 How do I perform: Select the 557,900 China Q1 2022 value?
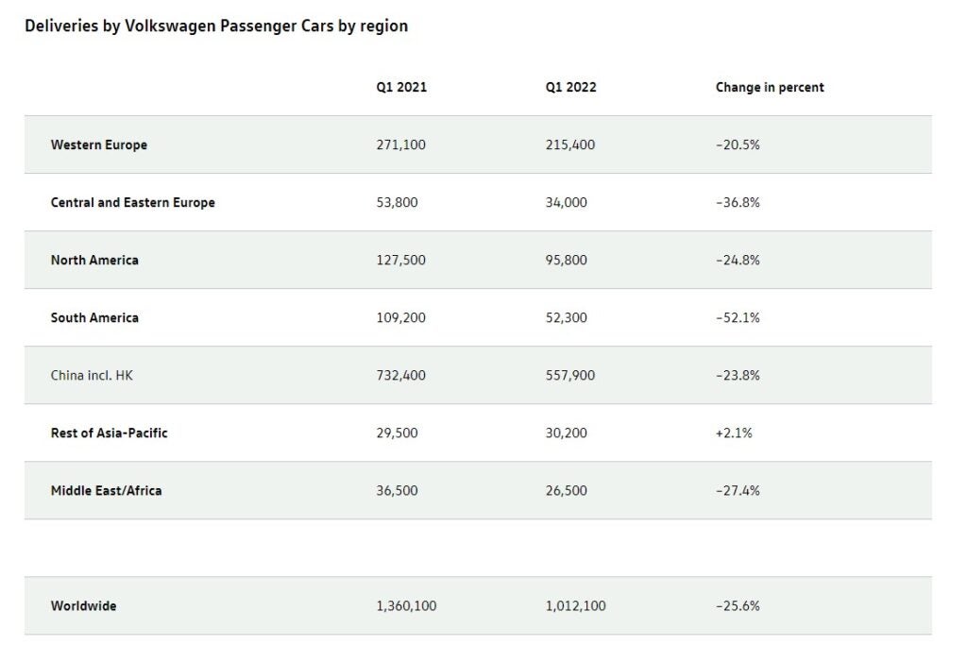click(570, 375)
